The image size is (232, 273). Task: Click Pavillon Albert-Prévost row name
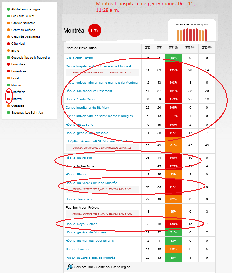82,207
